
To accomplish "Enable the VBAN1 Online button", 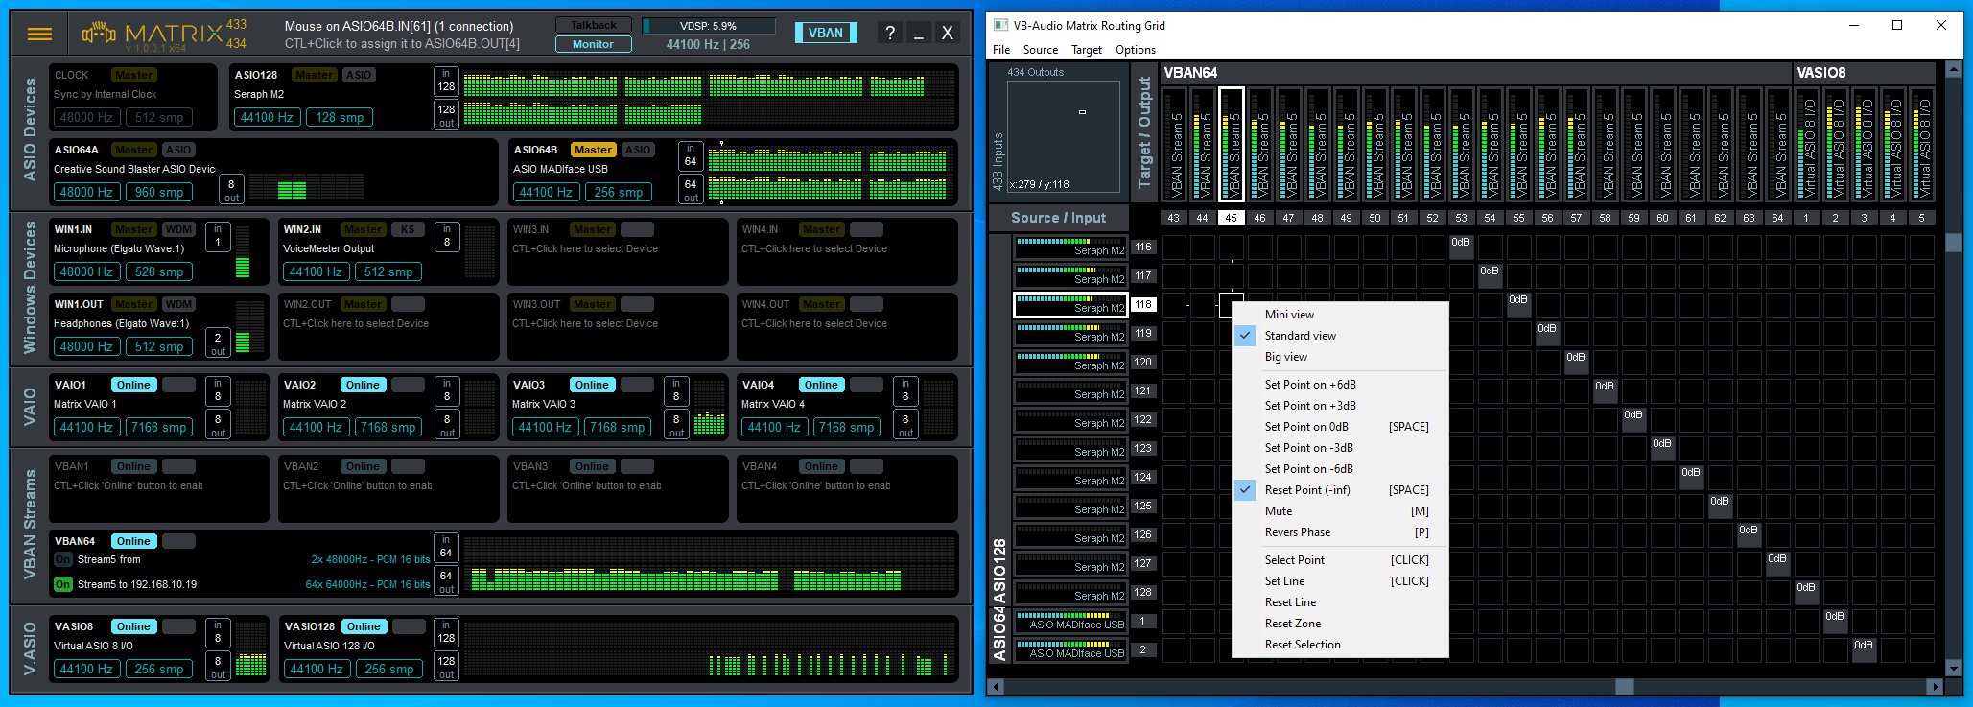I will pos(133,466).
